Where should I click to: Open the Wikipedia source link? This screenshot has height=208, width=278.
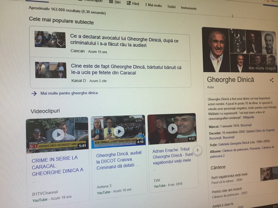coord(248,117)
